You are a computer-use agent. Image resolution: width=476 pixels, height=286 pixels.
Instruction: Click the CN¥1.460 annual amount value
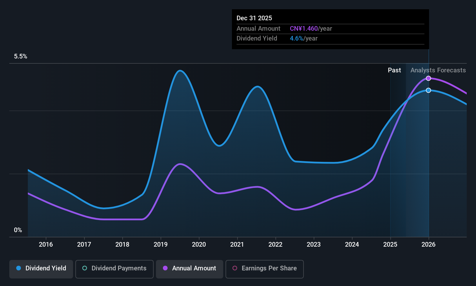click(304, 28)
